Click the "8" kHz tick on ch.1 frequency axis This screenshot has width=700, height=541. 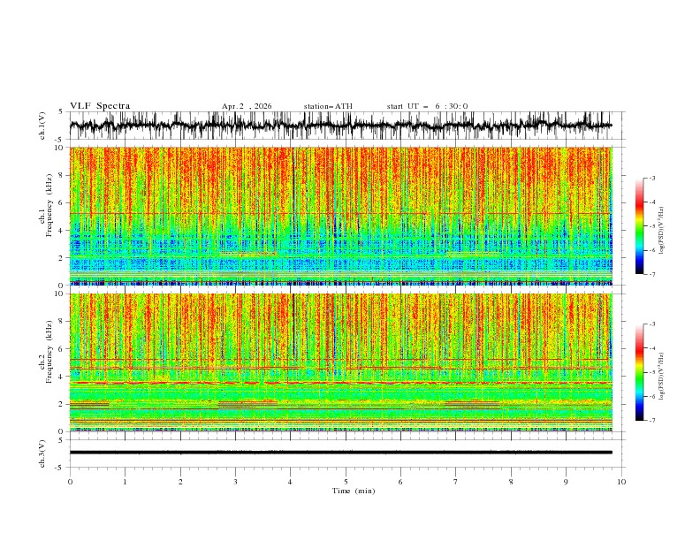point(61,175)
